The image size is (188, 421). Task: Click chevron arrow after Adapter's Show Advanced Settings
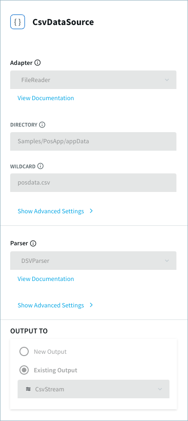click(91, 211)
